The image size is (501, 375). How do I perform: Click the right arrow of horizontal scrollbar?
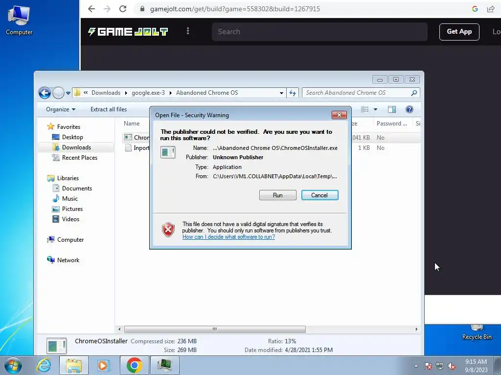coord(416,329)
